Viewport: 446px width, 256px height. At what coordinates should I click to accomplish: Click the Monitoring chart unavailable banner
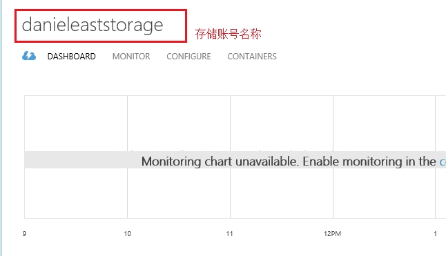[235, 159]
